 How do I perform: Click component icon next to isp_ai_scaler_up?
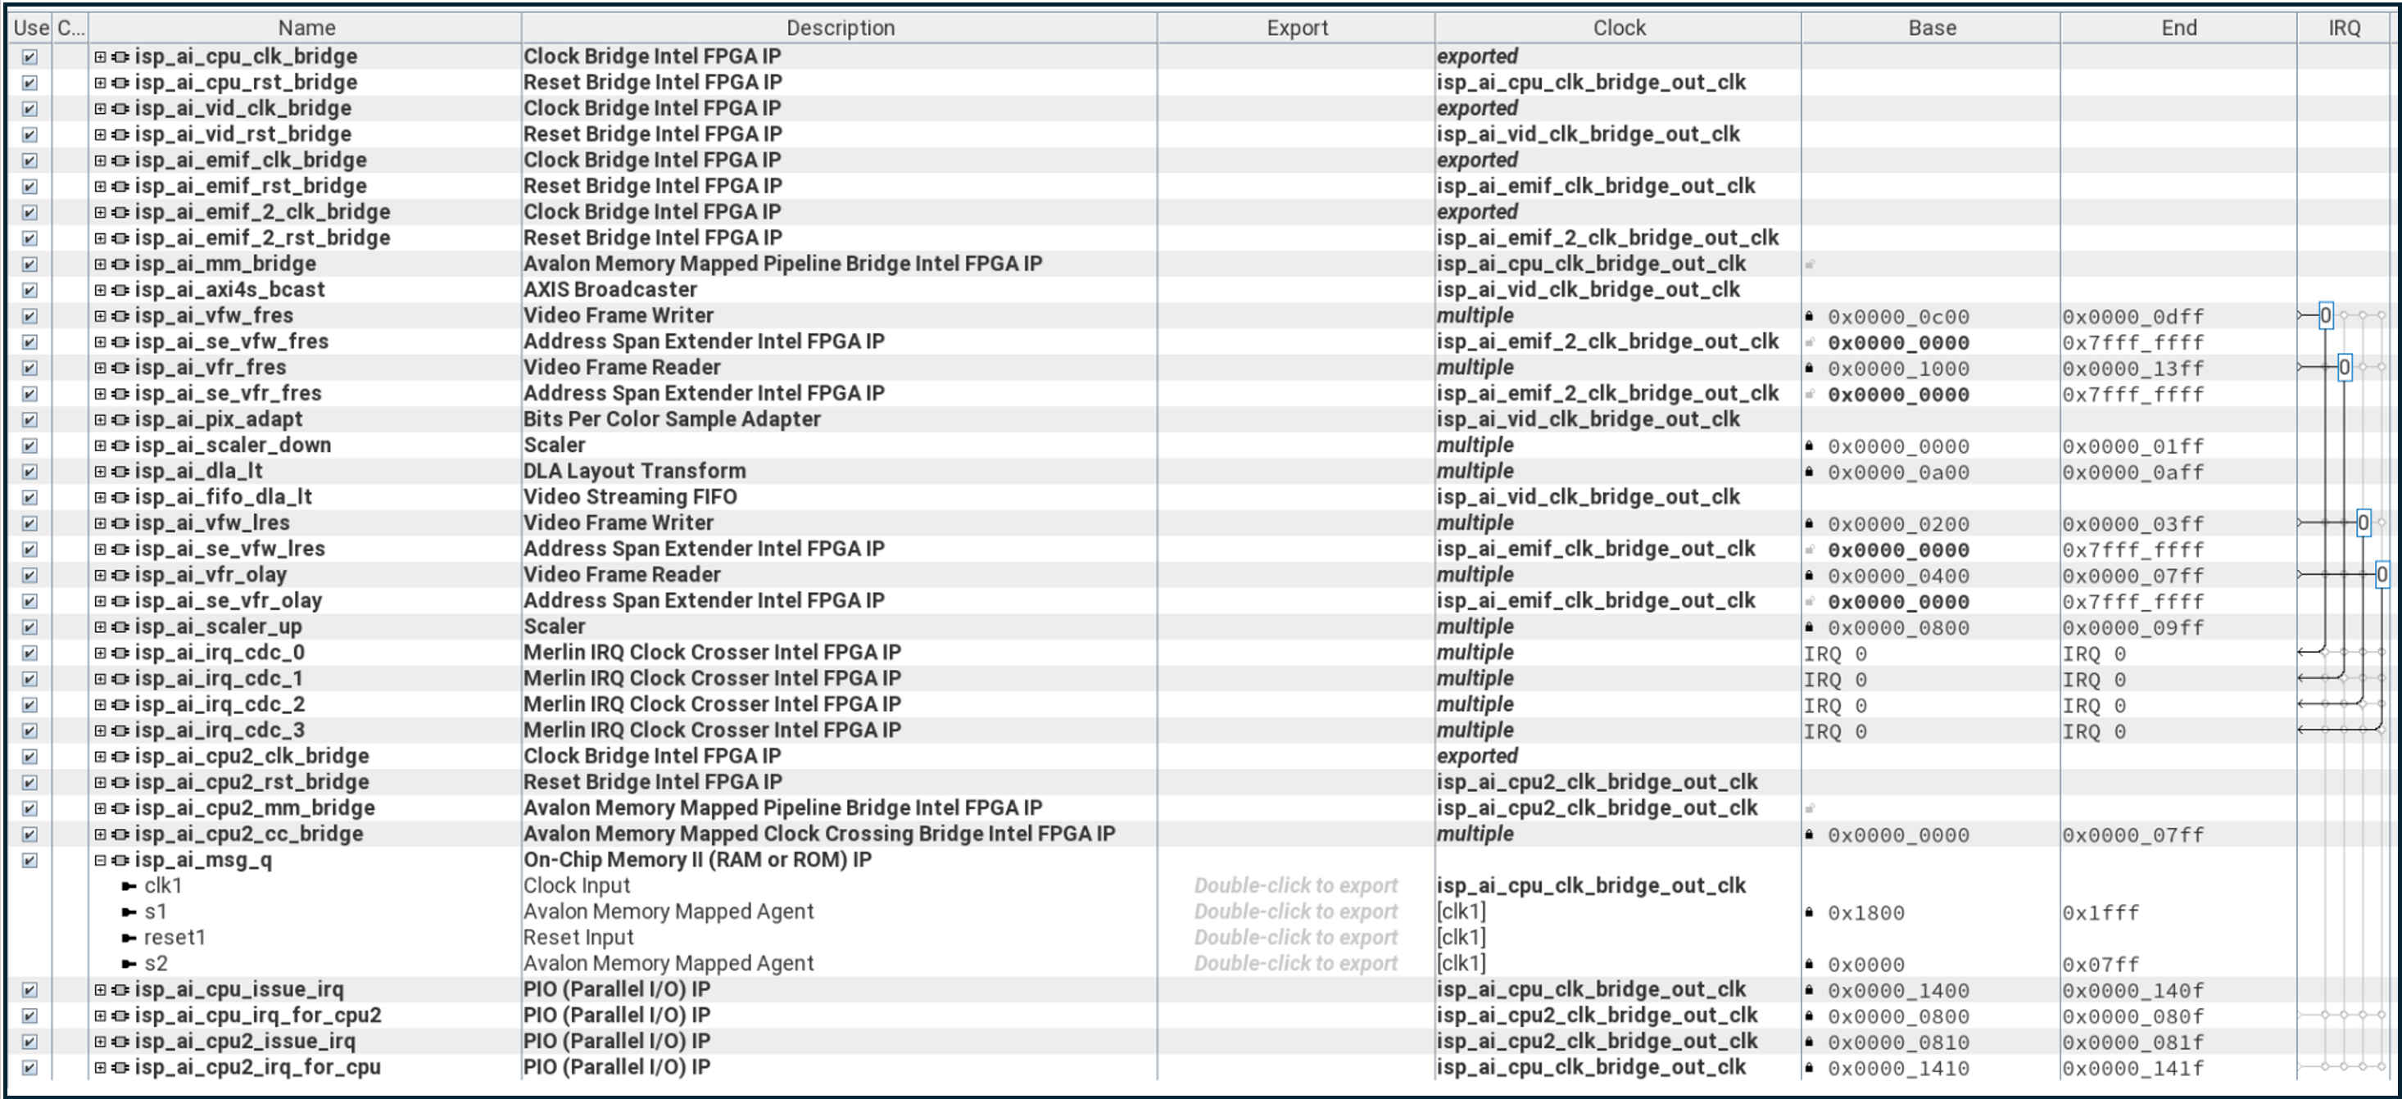pyautogui.click(x=120, y=627)
